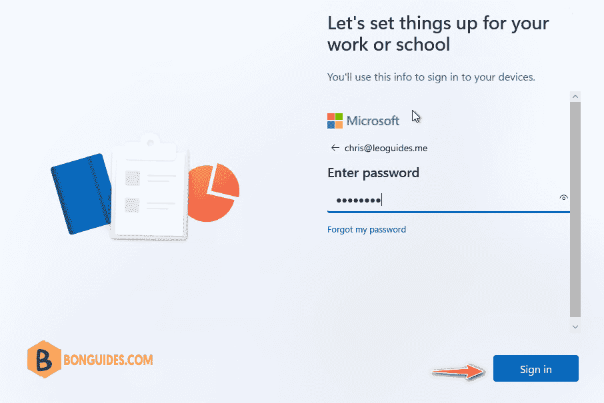604x403 pixels.
Task: Click the scrollbar up arrow
Action: (x=575, y=97)
